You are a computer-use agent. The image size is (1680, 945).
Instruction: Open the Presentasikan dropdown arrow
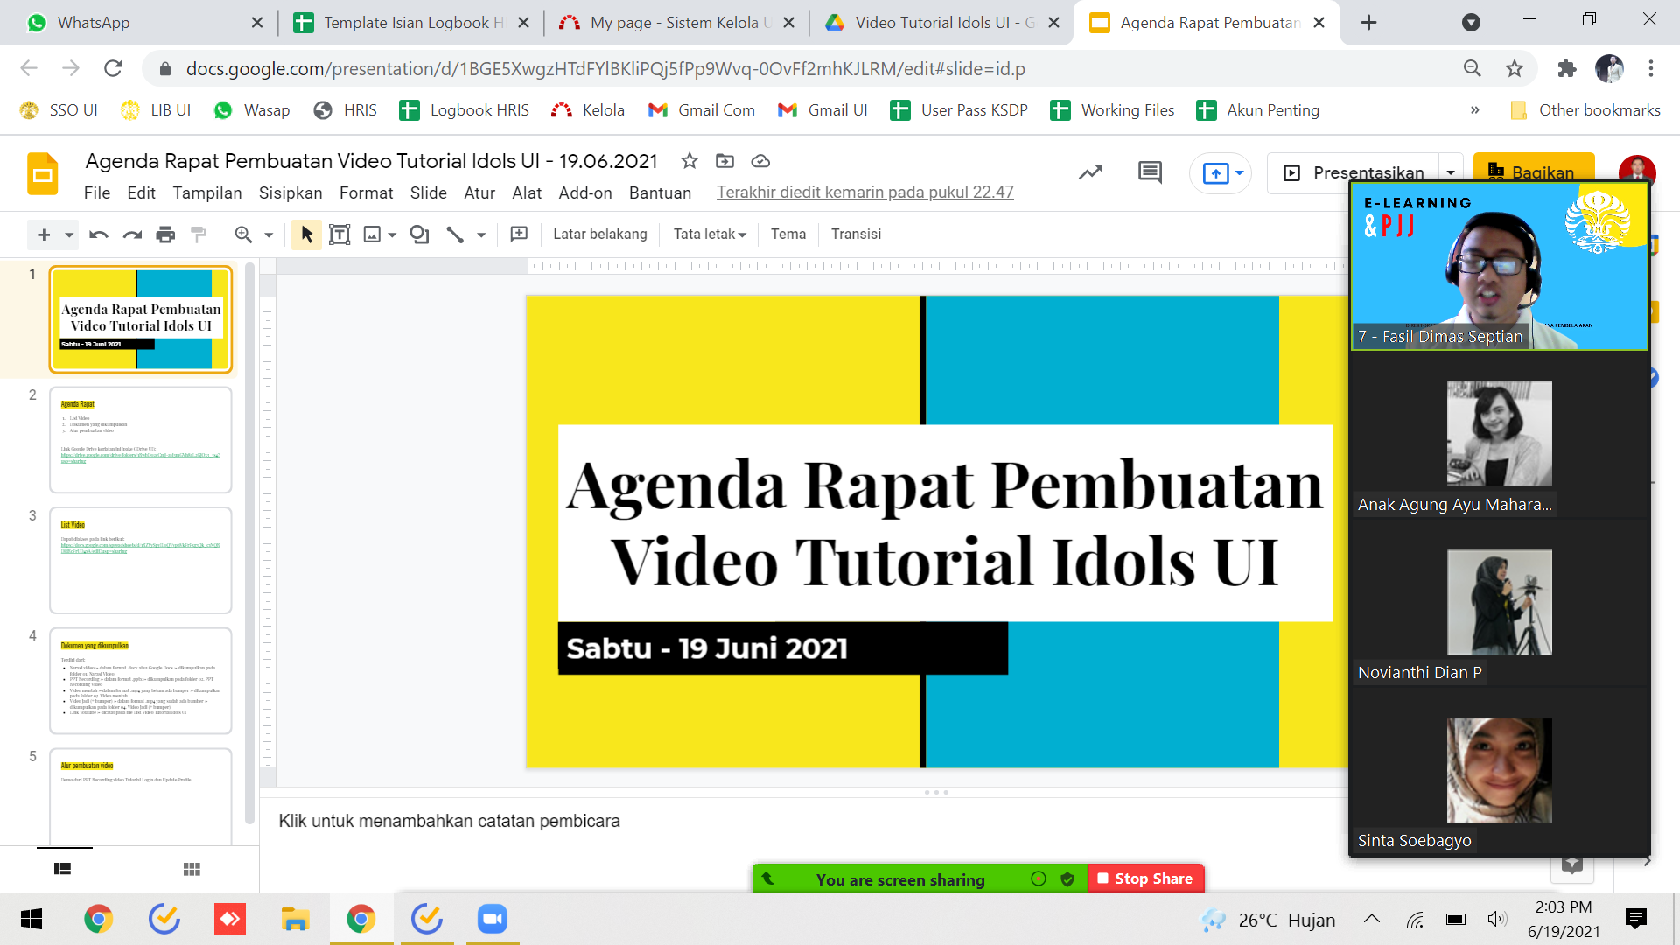[x=1451, y=172]
